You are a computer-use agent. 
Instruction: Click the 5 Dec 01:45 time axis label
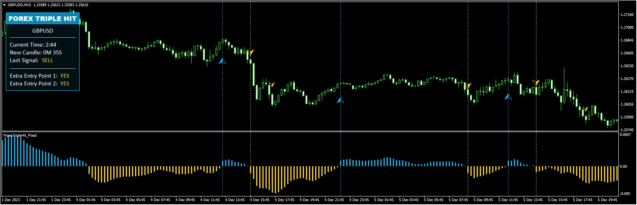[384, 200]
